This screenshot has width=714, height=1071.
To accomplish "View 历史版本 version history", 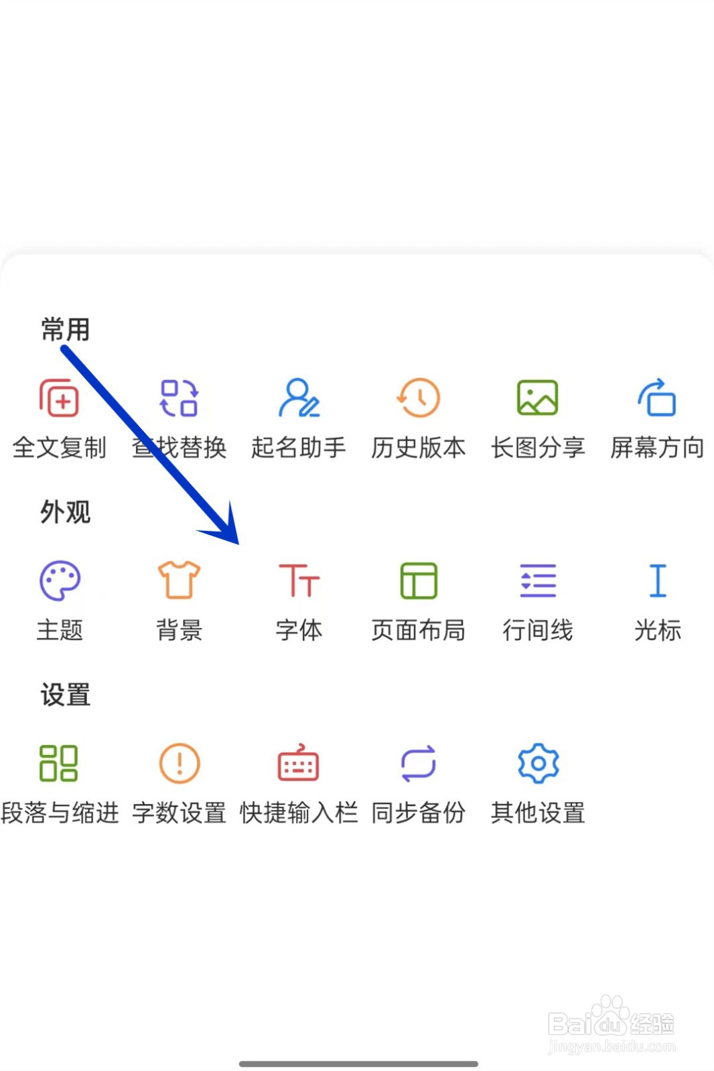I will (418, 399).
